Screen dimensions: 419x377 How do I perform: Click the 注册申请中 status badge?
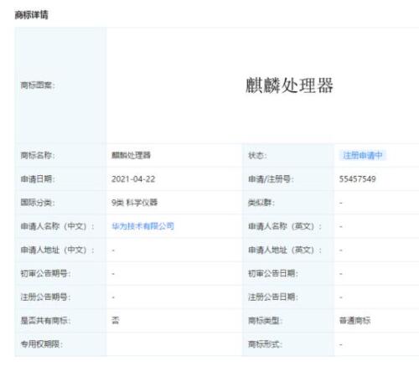click(x=363, y=155)
